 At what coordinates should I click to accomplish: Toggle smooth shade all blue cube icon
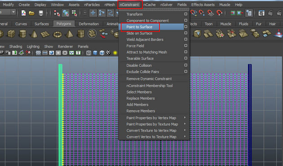95,52
